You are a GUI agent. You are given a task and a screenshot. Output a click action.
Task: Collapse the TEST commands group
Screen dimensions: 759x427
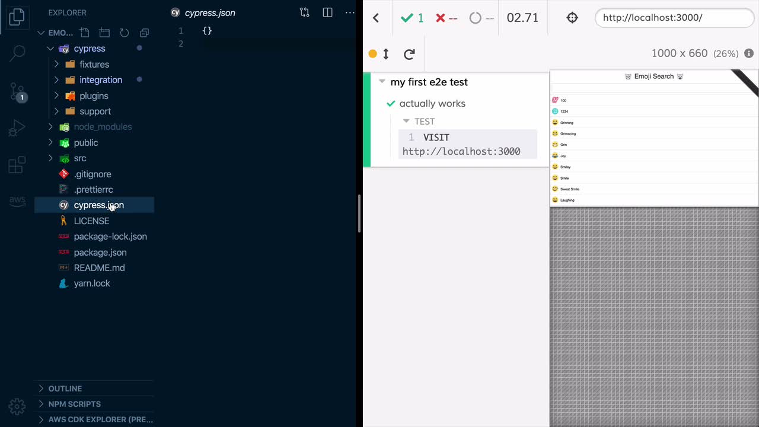(406, 121)
